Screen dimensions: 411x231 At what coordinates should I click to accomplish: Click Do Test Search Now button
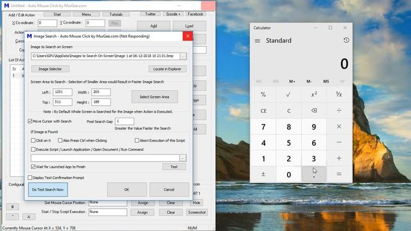pyautogui.click(x=48, y=189)
